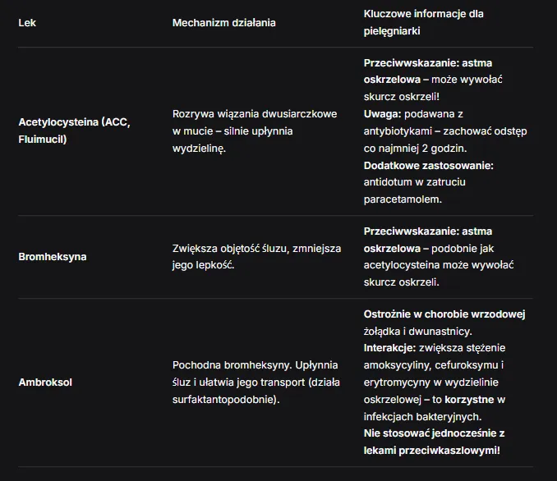Click the "Bromheksyna" drug name cell
Viewport: 557px width, 481px height.
click(53, 257)
